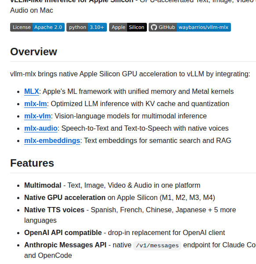The width and height of the screenshot is (256, 264).
Task: Select the /v1/messages inline code
Action: point(157,246)
